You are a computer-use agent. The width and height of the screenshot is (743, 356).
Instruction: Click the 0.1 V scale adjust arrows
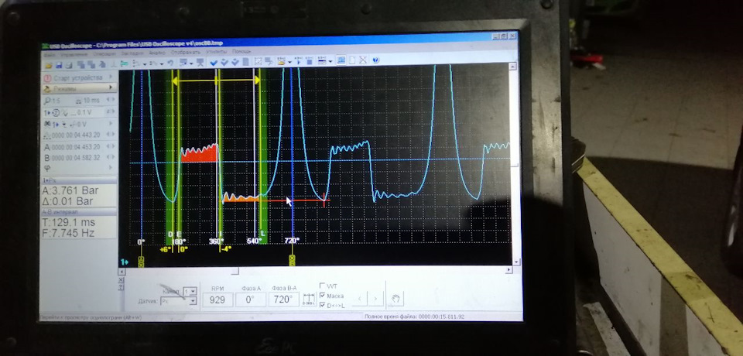point(110,112)
